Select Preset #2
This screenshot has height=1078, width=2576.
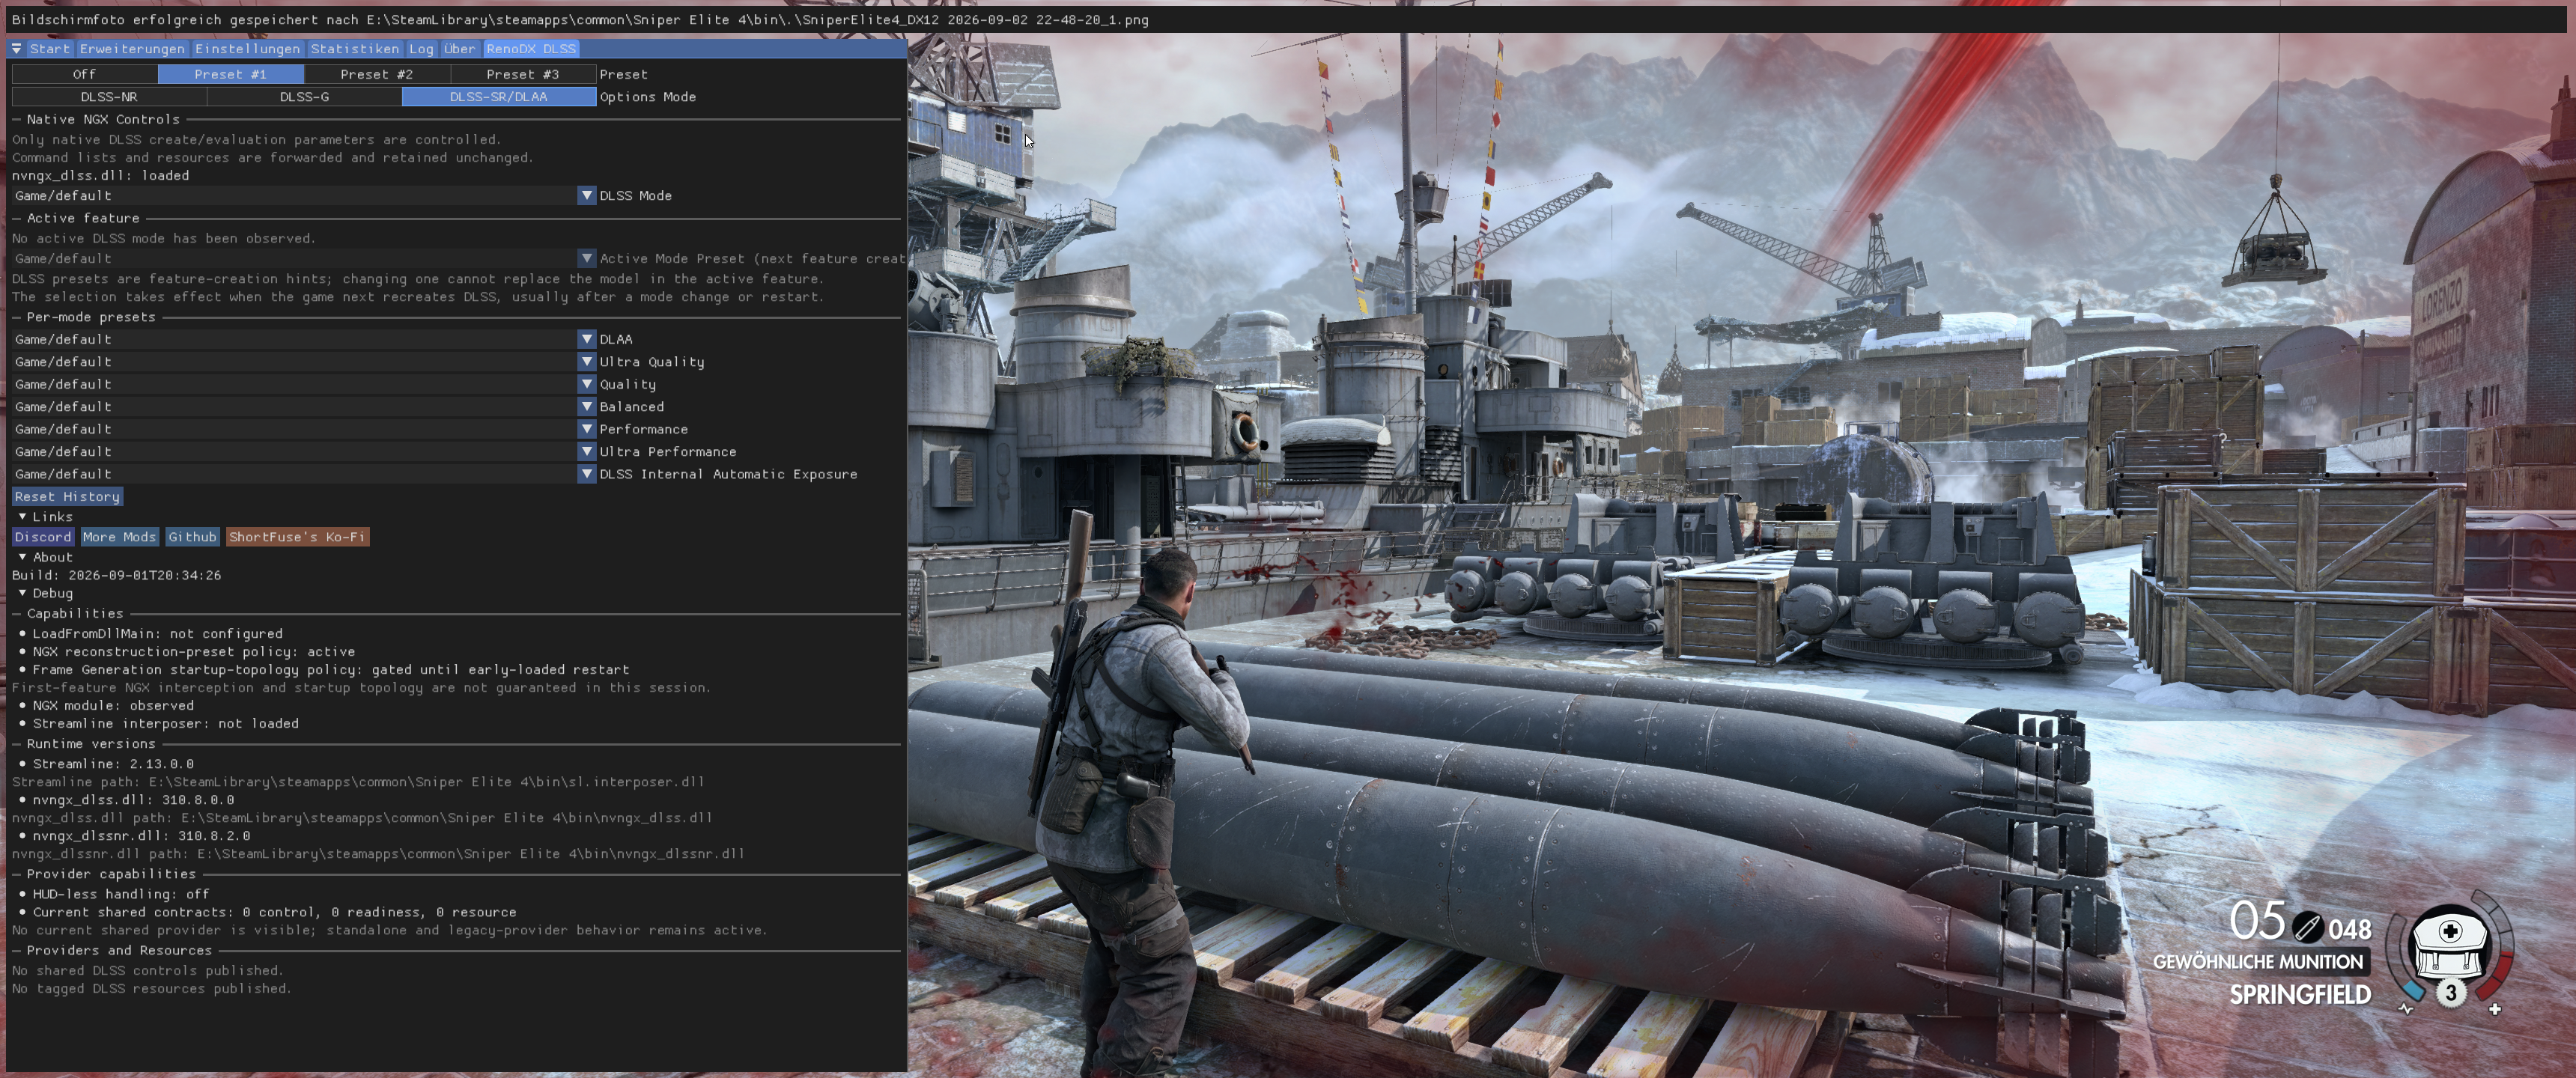coord(376,74)
